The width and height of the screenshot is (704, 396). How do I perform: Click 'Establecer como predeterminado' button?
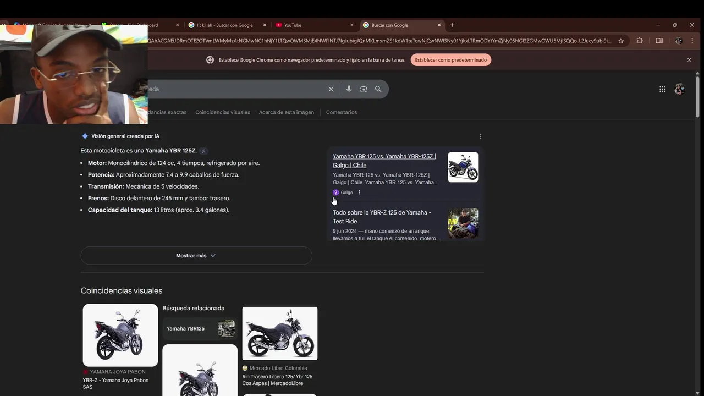(450, 60)
